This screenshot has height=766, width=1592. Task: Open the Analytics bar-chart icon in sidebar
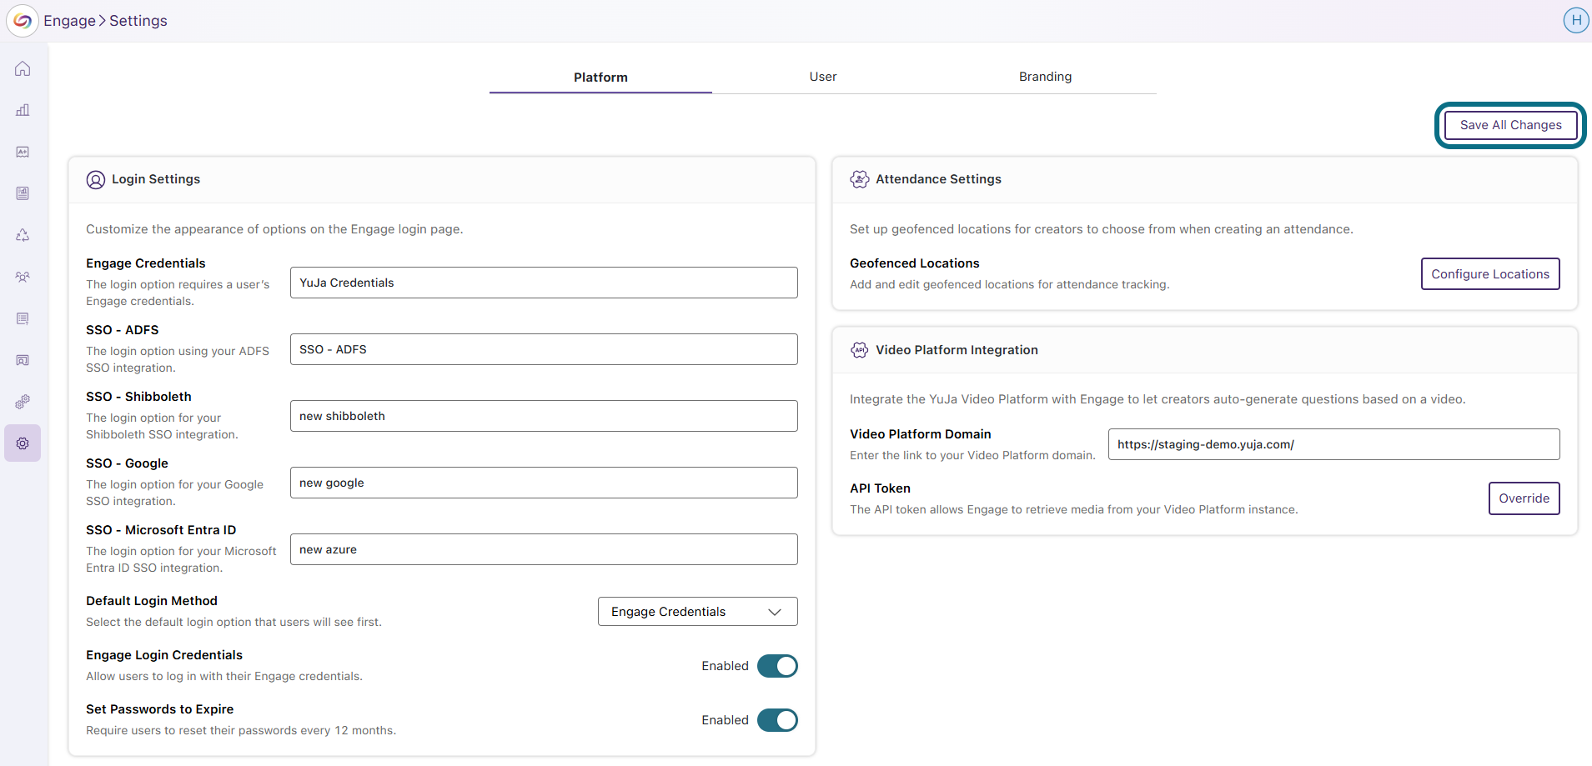(23, 109)
